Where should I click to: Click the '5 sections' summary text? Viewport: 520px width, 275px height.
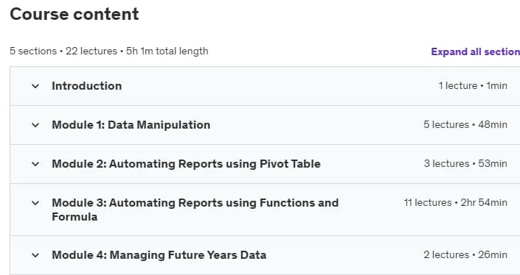pyautogui.click(x=33, y=51)
